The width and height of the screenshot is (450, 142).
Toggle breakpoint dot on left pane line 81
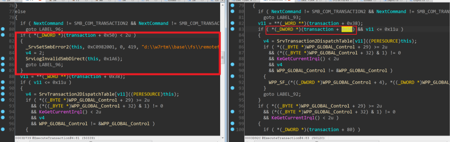coord(3,35)
